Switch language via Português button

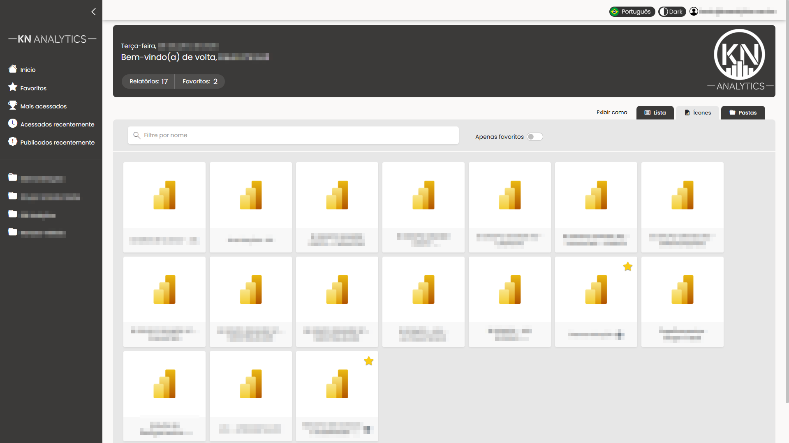(x=632, y=11)
